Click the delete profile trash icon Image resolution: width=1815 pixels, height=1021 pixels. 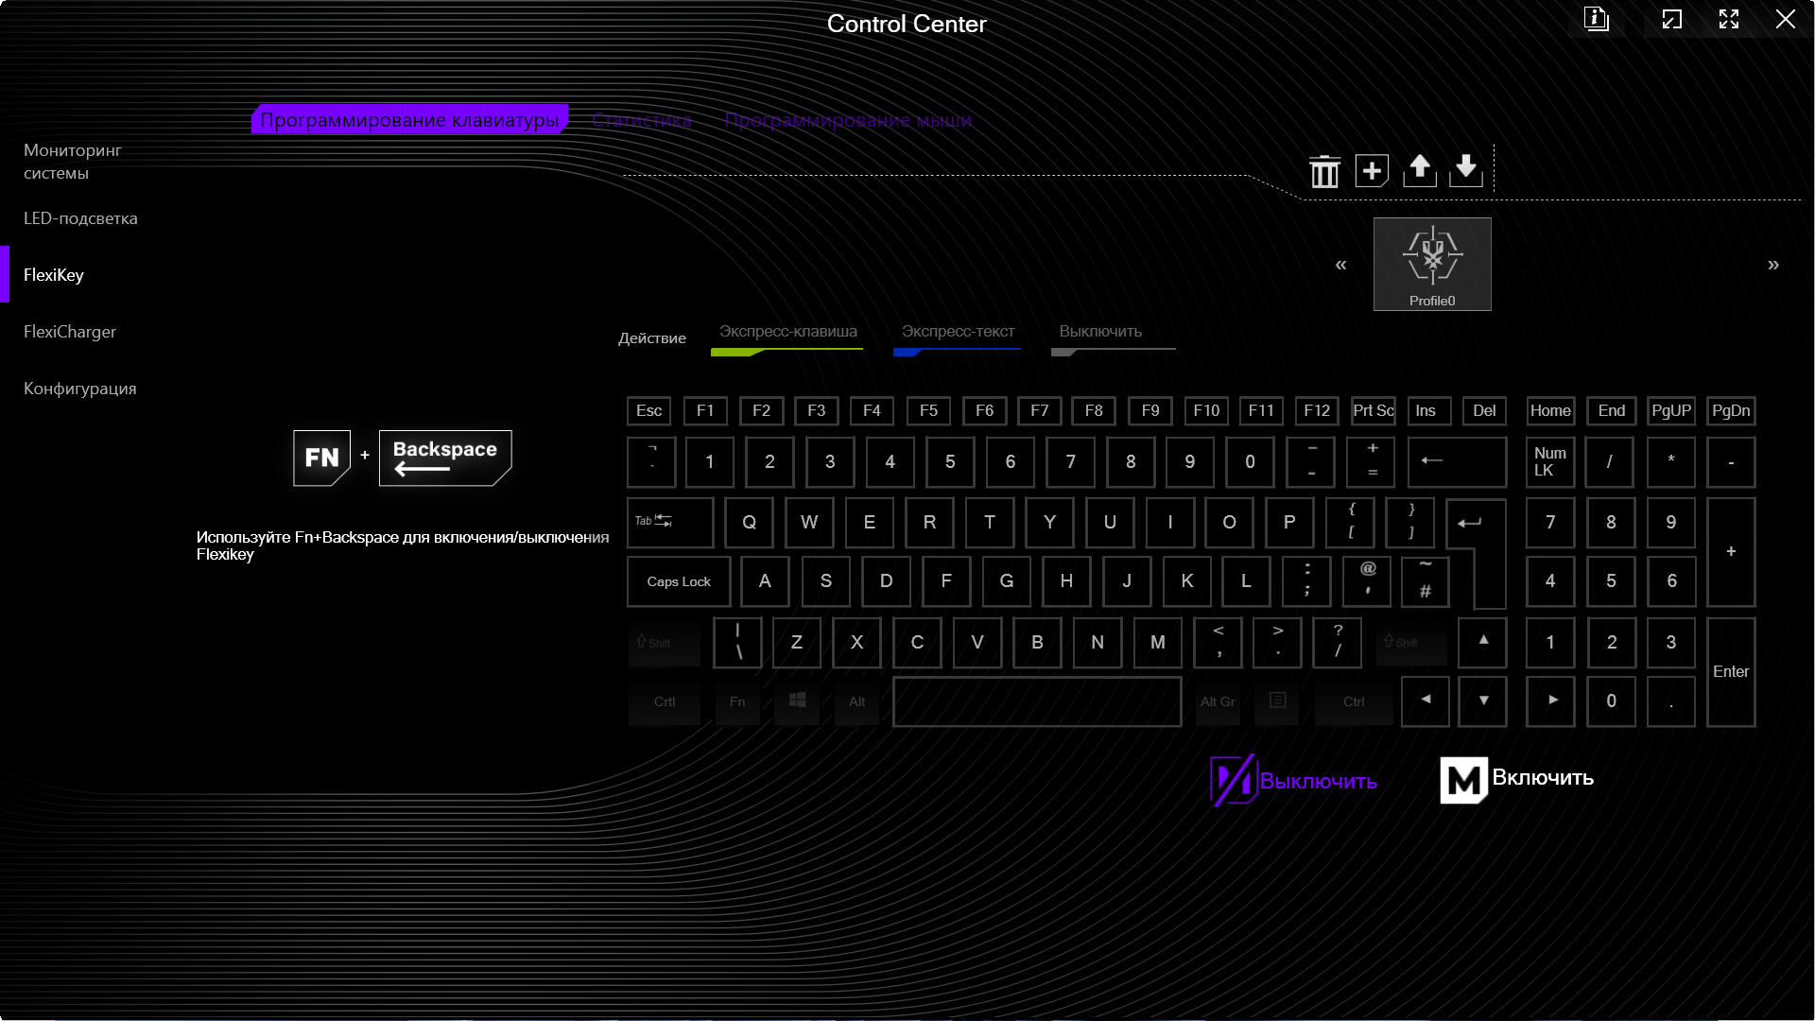(x=1324, y=171)
